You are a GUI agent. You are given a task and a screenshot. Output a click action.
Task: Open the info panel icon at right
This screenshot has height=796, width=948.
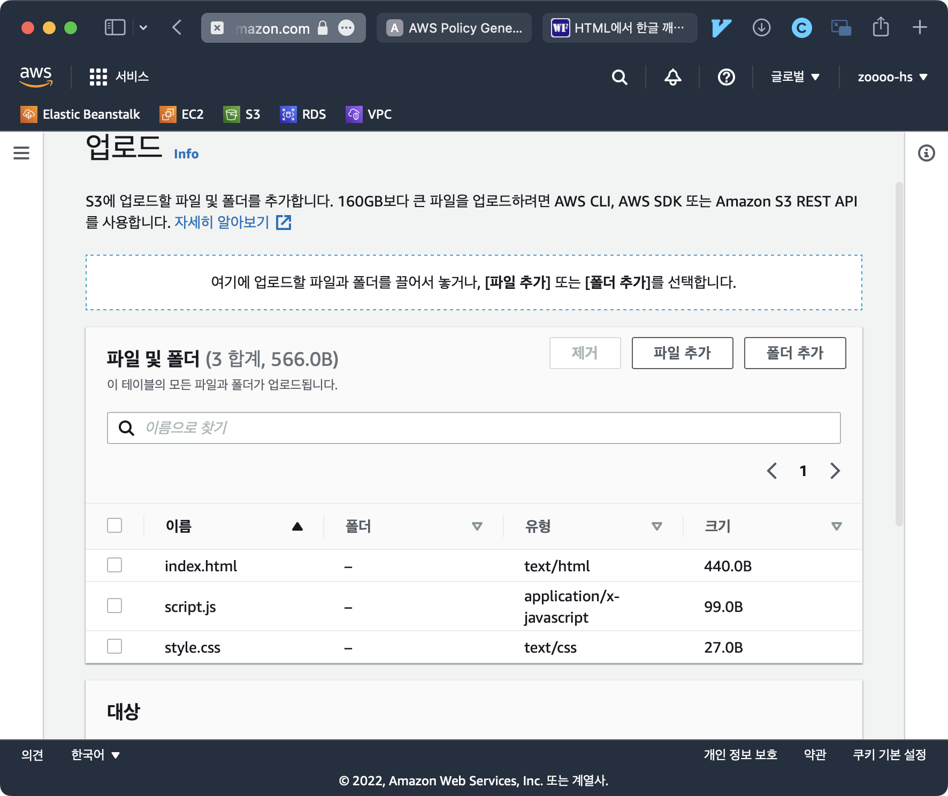pyautogui.click(x=926, y=153)
